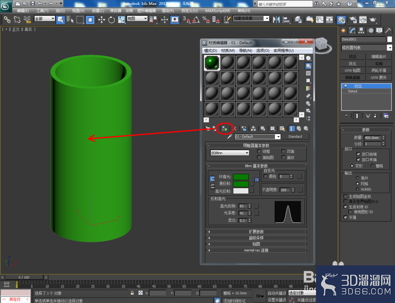Click the Bind to Space Warp icon
395x303 pixels.
[27, 20]
